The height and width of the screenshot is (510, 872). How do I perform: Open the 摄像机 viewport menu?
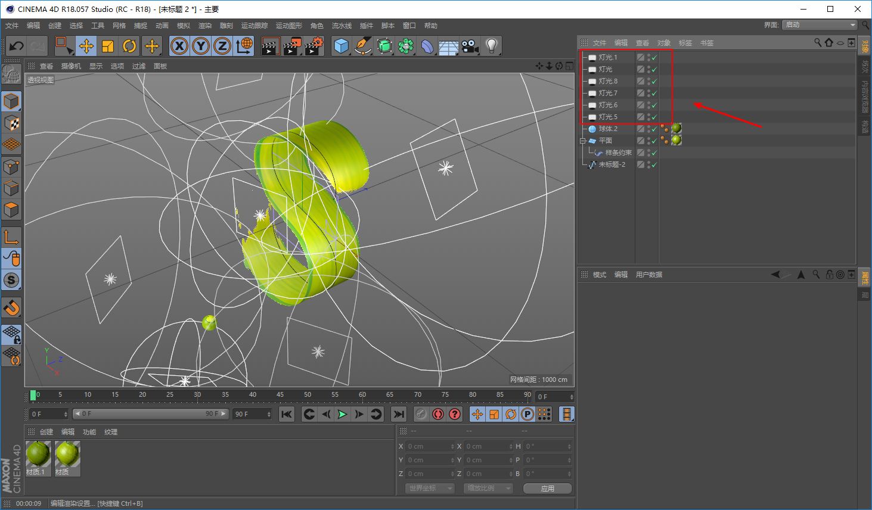point(71,66)
